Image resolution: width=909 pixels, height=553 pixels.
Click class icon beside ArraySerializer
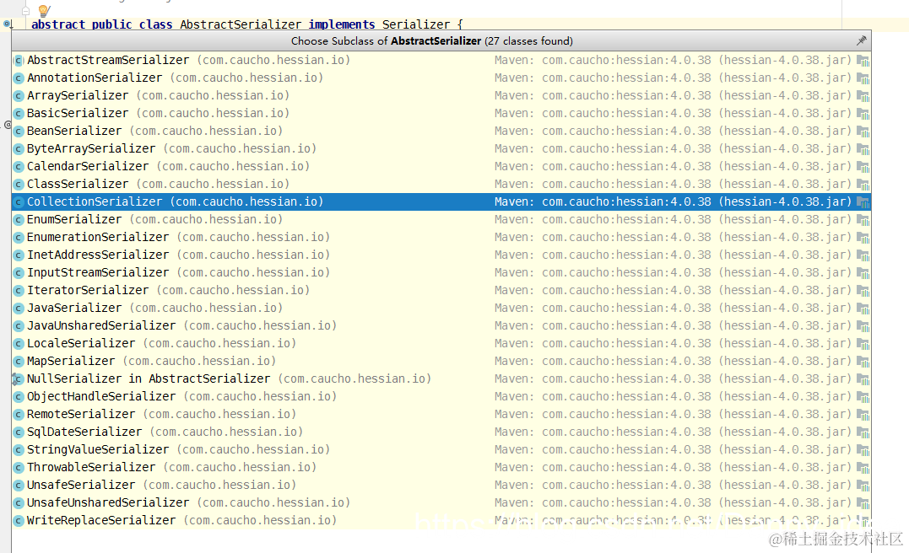coord(19,95)
